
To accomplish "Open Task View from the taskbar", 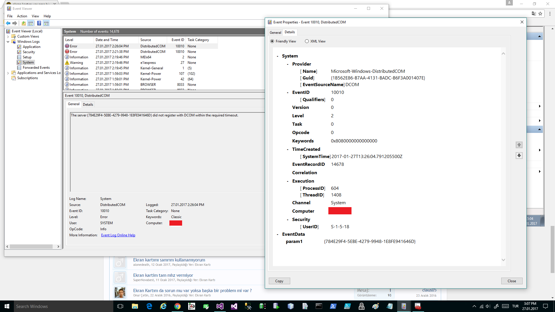I will click(120, 306).
